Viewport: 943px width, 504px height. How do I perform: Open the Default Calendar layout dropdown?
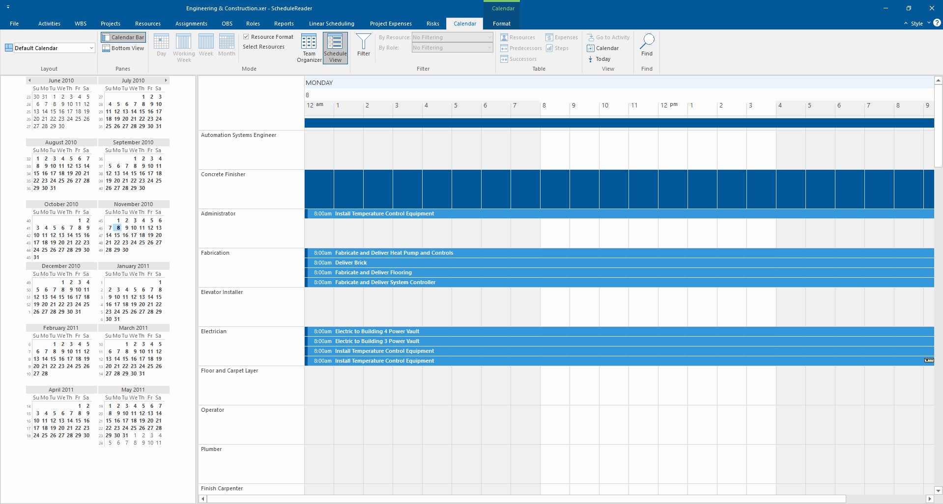[91, 48]
